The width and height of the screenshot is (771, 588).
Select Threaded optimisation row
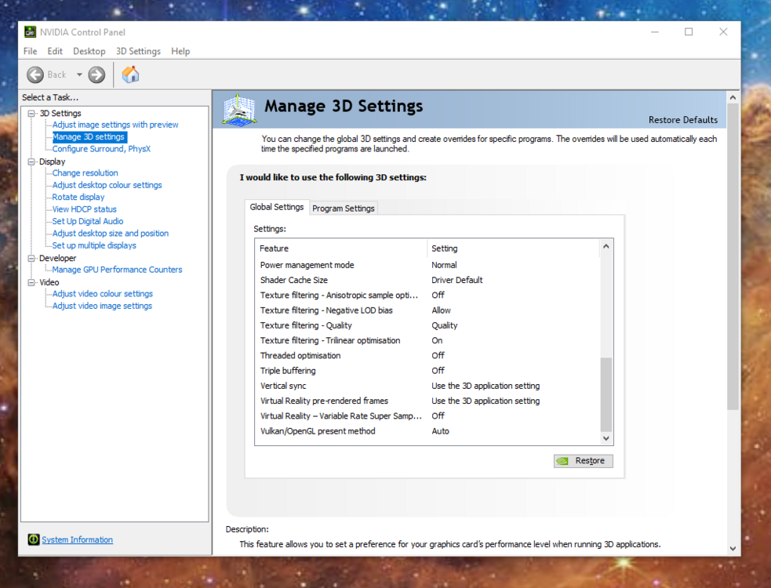427,355
